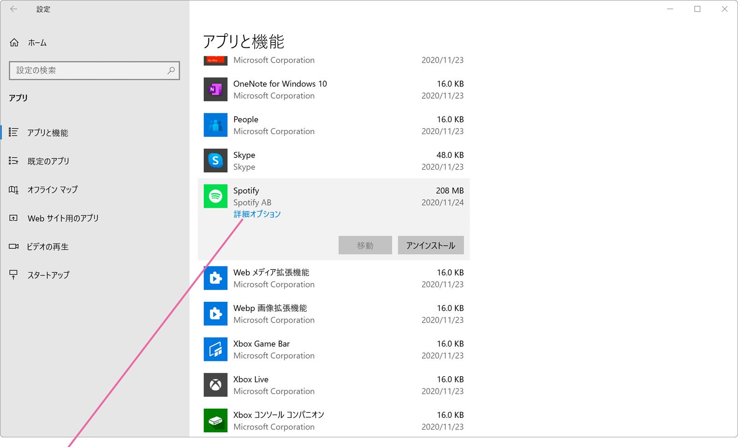The width and height of the screenshot is (738, 447).
Task: Select the OneNote for Windows 10 entry name
Action: pyautogui.click(x=280, y=84)
